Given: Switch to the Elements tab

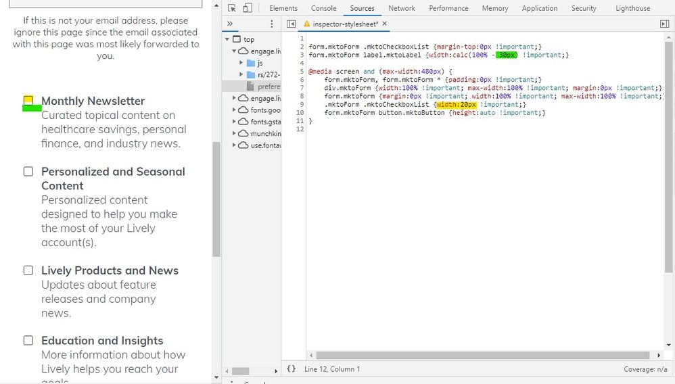Looking at the screenshot, I should click(x=283, y=8).
